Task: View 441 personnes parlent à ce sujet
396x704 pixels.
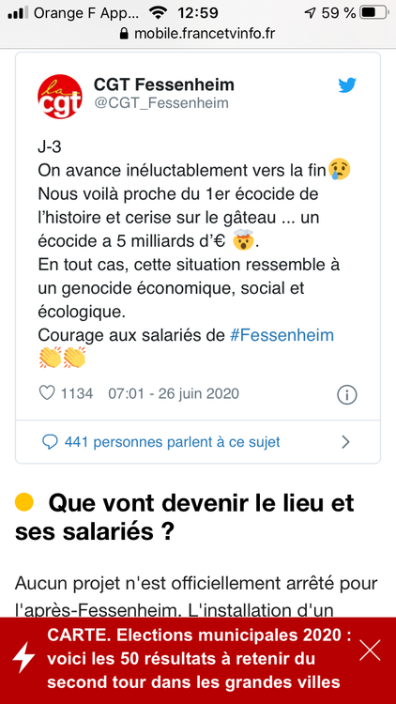Action: 172,442
